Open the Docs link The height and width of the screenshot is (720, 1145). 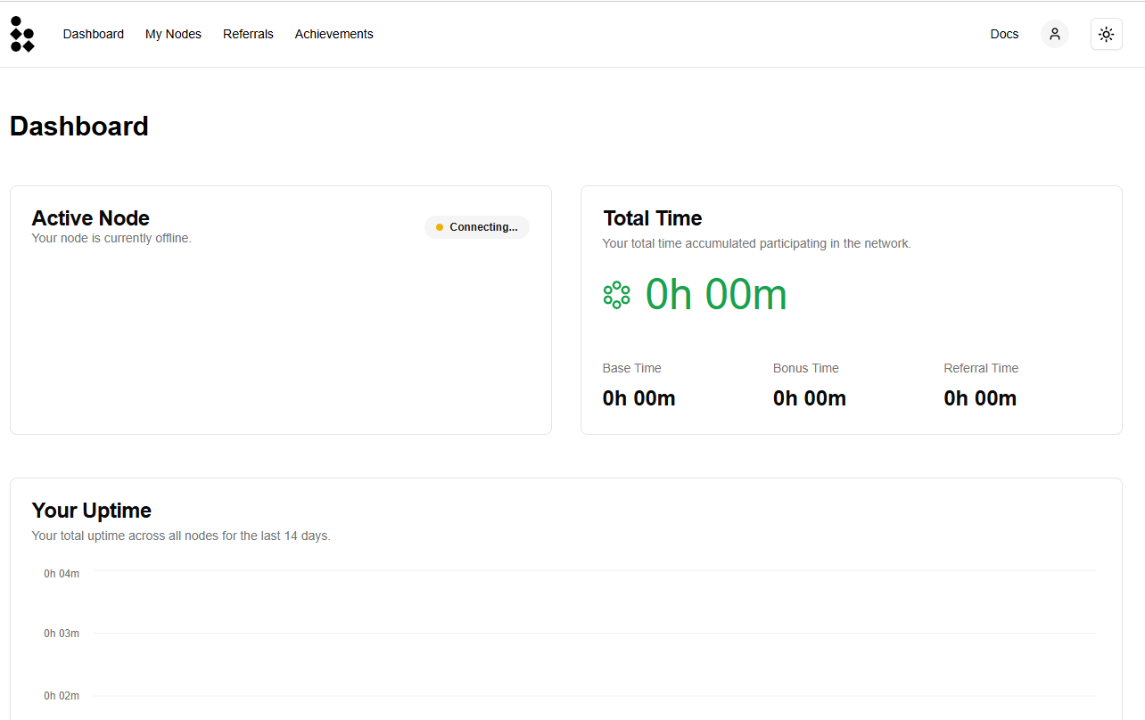(x=1004, y=34)
